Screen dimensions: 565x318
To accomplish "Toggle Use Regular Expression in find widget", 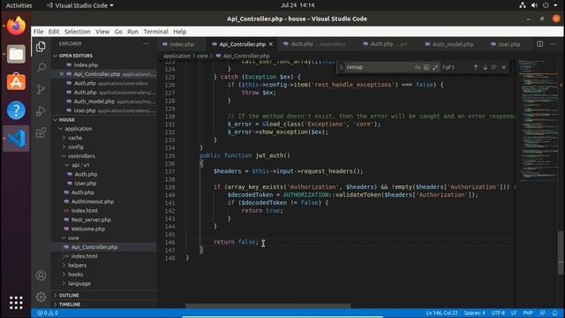I will pos(435,67).
